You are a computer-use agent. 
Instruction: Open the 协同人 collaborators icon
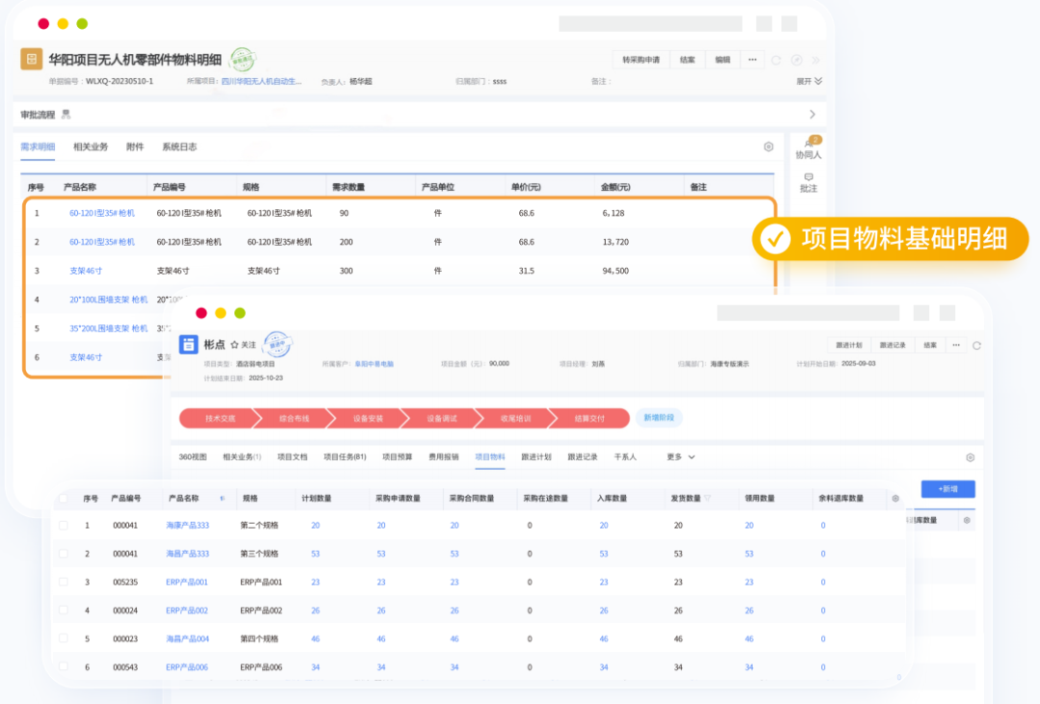tap(809, 148)
